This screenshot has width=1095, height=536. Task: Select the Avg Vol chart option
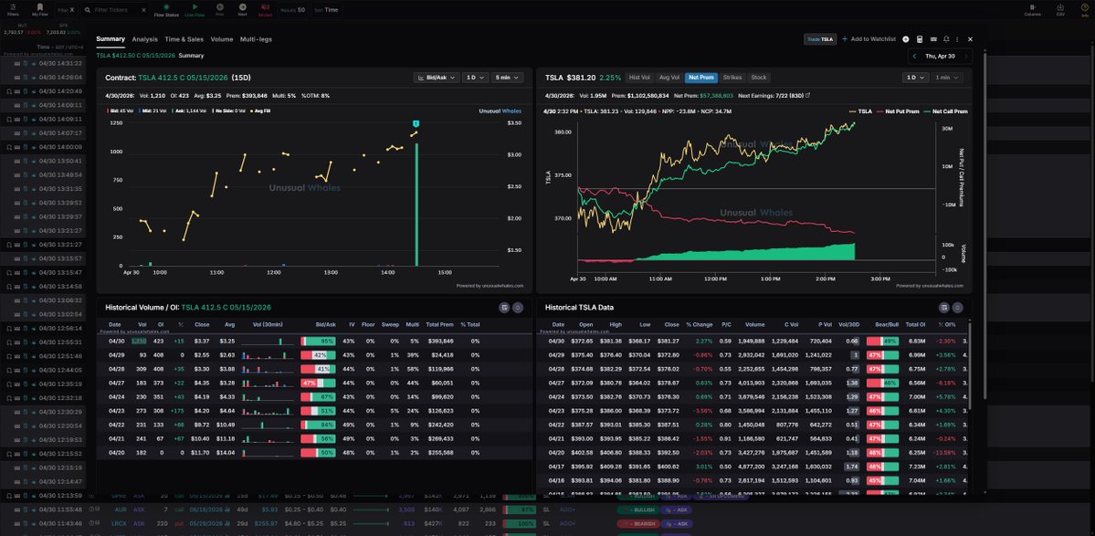tap(669, 78)
